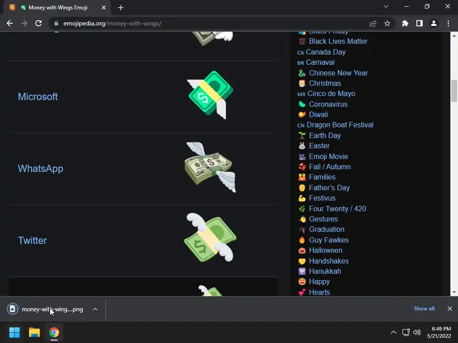Open the Black Lives Matter topic link
458x343 pixels.
(x=338, y=42)
